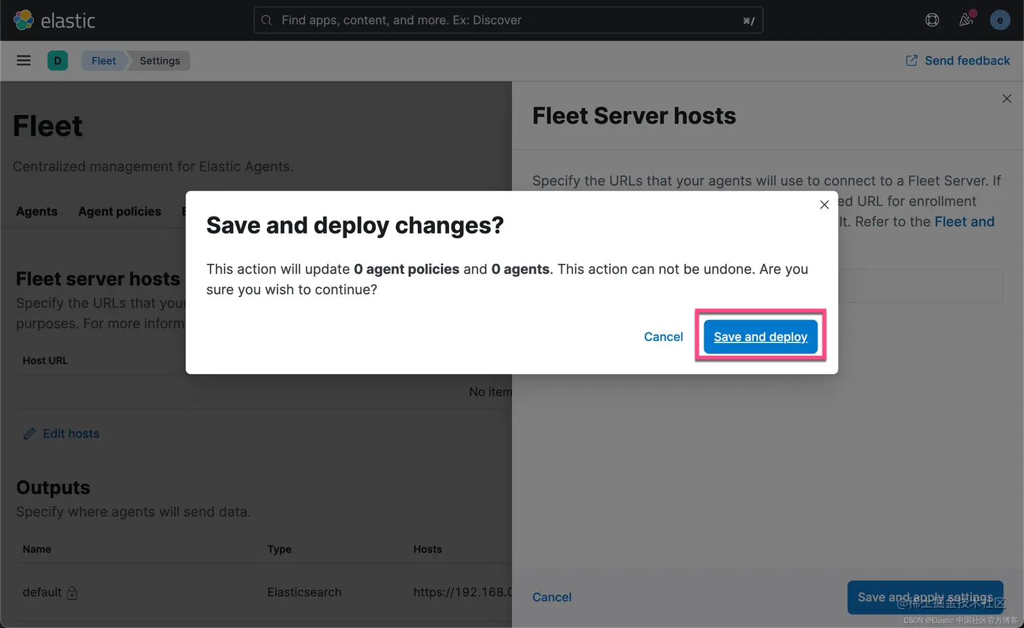The height and width of the screenshot is (628, 1024).
Task: Click the host URL input in flyout
Action: 920,286
